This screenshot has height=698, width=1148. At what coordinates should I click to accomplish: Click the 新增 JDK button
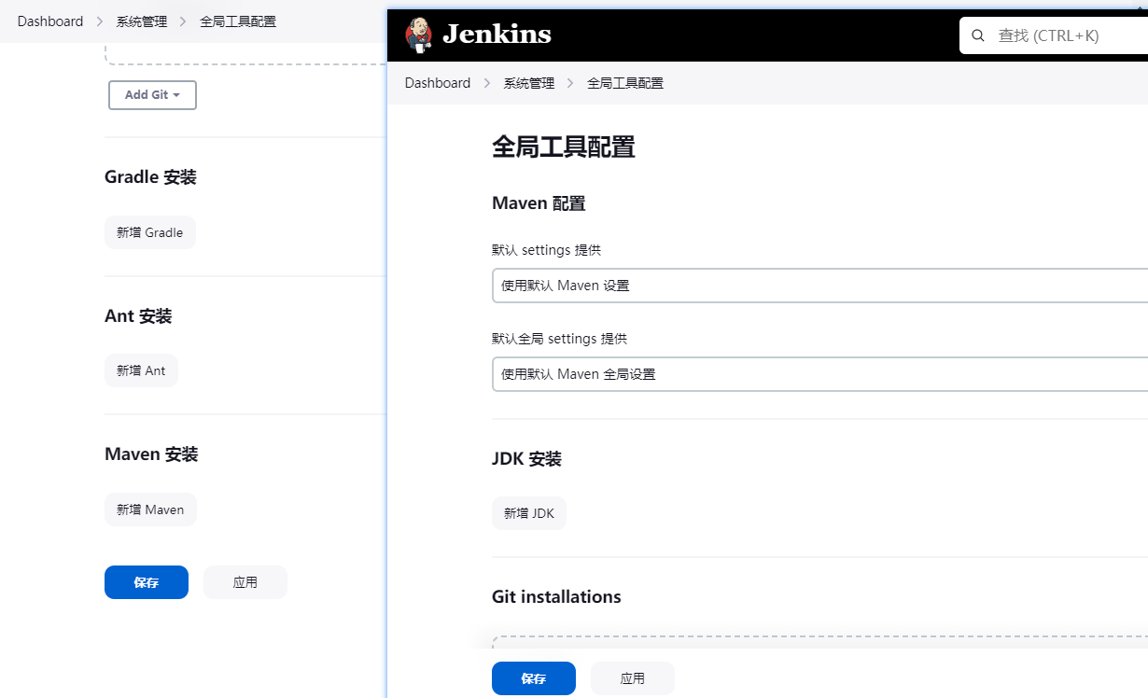click(x=528, y=513)
